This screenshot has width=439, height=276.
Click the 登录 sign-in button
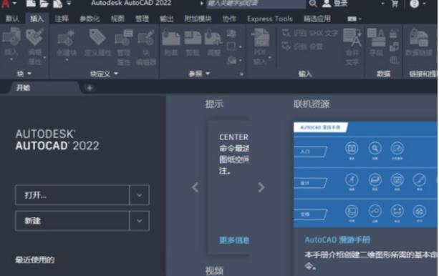(x=335, y=4)
